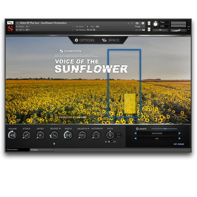The height and width of the screenshot is (197, 197).
Task: Click the EXT. RANGE button
Action: pyautogui.click(x=179, y=144)
